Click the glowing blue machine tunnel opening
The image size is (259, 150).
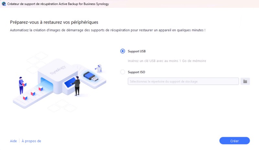[x=47, y=84]
